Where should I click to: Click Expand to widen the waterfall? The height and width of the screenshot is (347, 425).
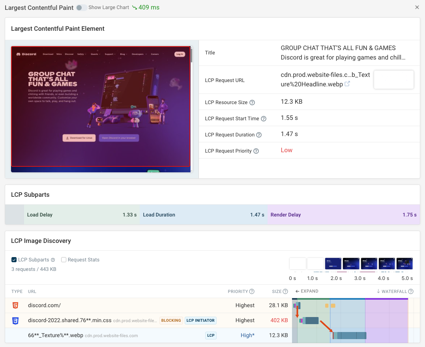(x=307, y=291)
